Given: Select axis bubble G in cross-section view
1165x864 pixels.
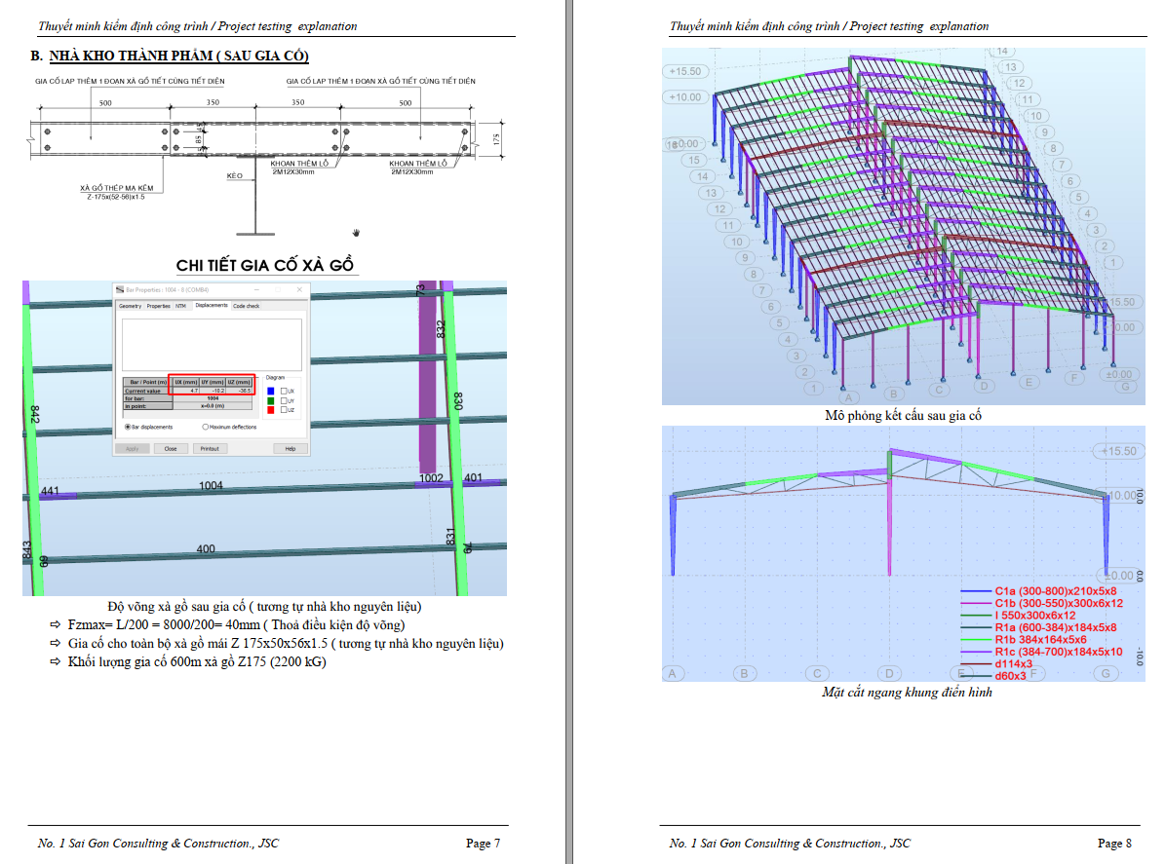Looking at the screenshot, I should (x=1105, y=673).
